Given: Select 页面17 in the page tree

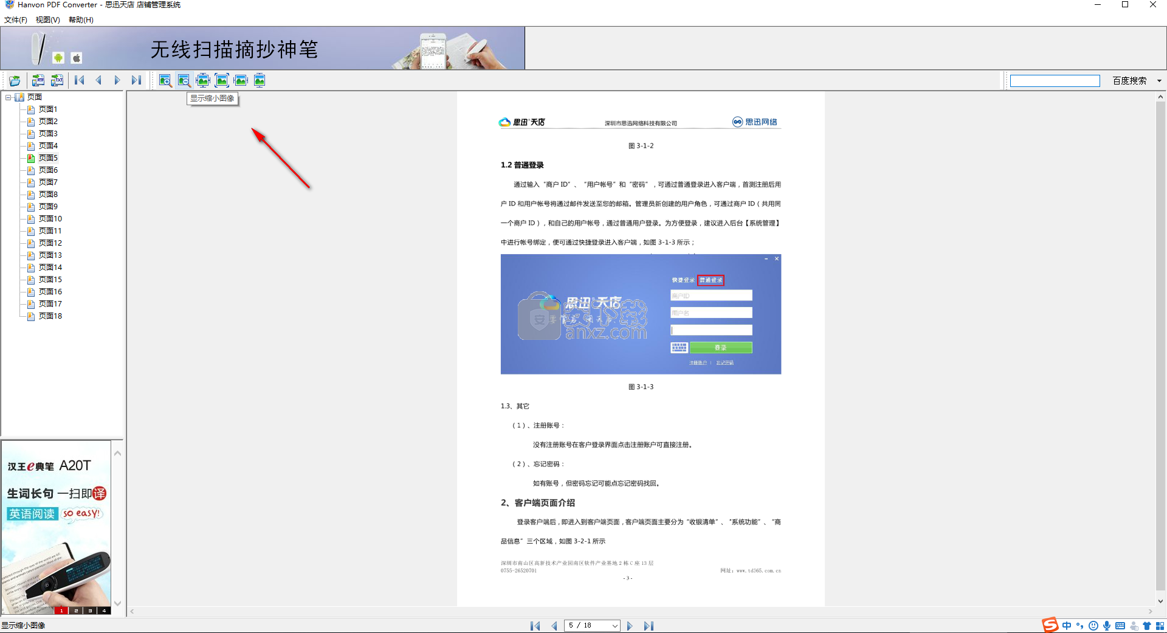Looking at the screenshot, I should pyautogui.click(x=50, y=304).
